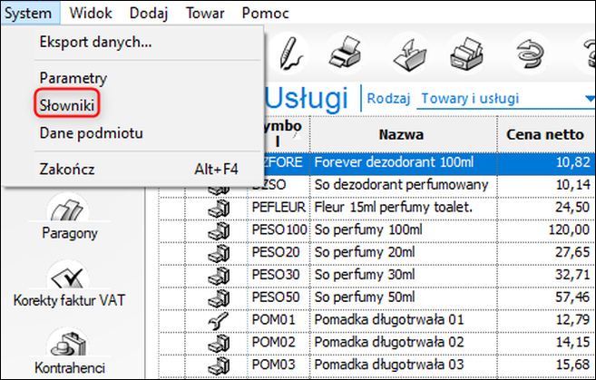Sort table by Cena netto header
Screen dimensions: 596x380
coord(541,134)
